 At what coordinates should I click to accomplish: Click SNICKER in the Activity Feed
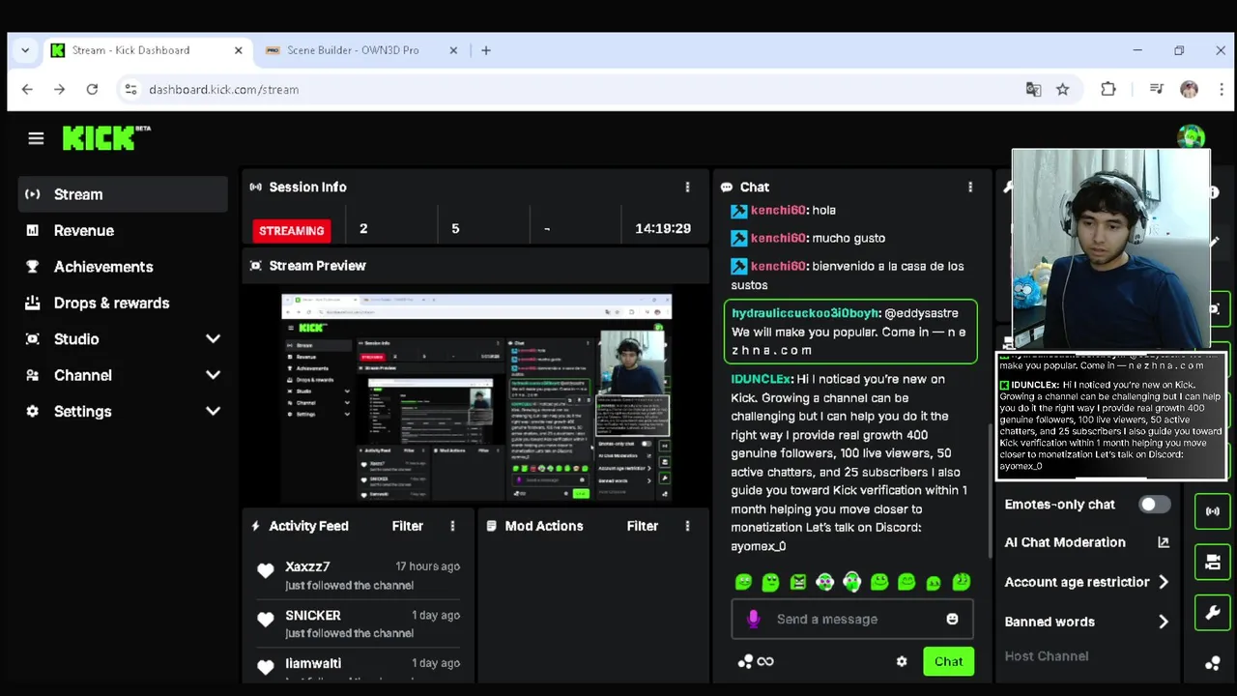313,615
